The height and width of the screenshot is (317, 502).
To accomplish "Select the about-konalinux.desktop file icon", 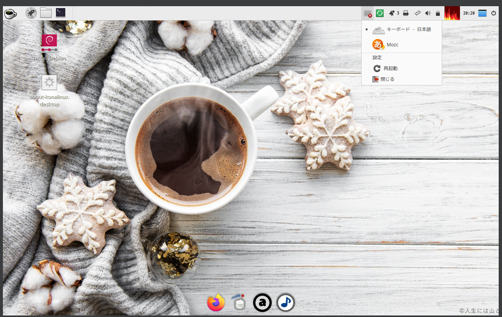I will (49, 91).
